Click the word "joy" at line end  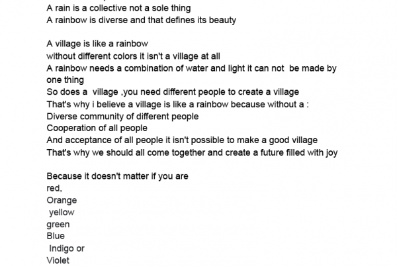tap(331, 153)
